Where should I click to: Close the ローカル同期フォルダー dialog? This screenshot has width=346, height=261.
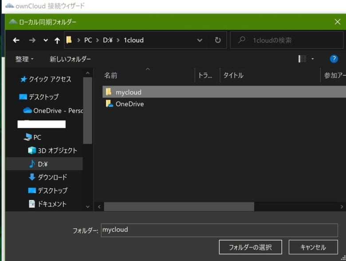338,22
